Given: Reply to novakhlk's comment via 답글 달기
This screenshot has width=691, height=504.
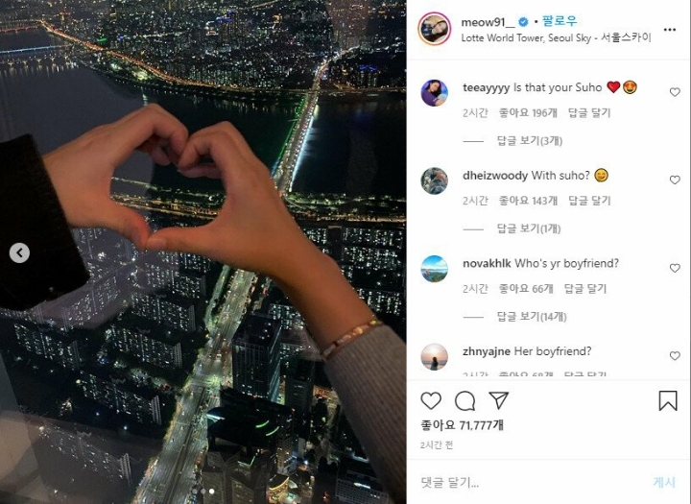Looking at the screenshot, I should [585, 289].
